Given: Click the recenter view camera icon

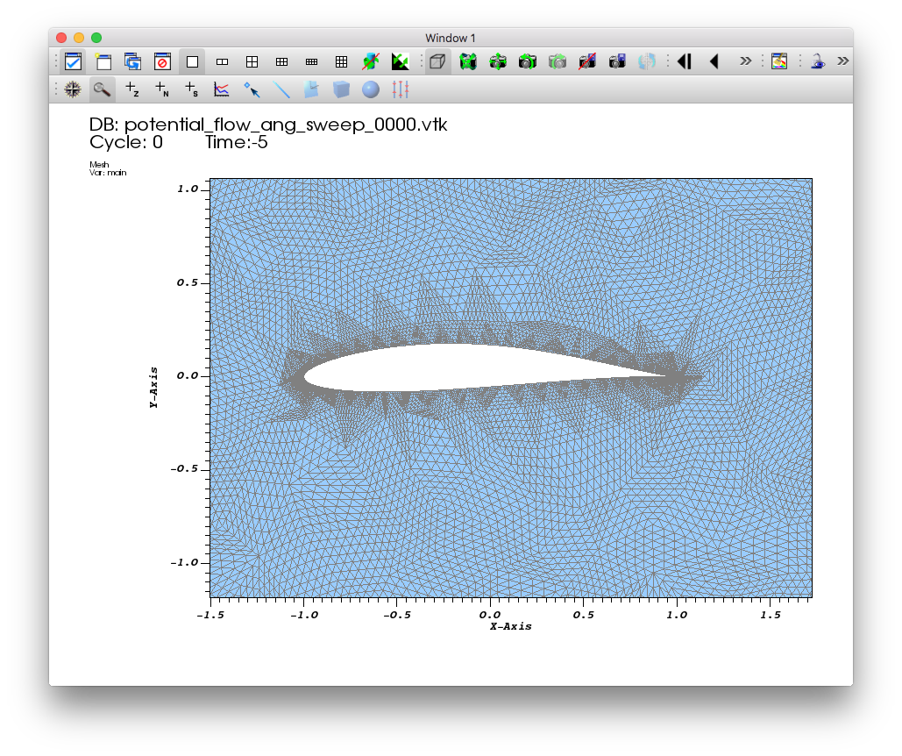Looking at the screenshot, I should pyautogui.click(x=498, y=61).
